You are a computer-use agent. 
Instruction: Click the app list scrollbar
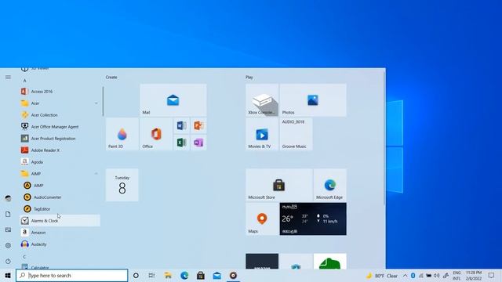(x=103, y=101)
